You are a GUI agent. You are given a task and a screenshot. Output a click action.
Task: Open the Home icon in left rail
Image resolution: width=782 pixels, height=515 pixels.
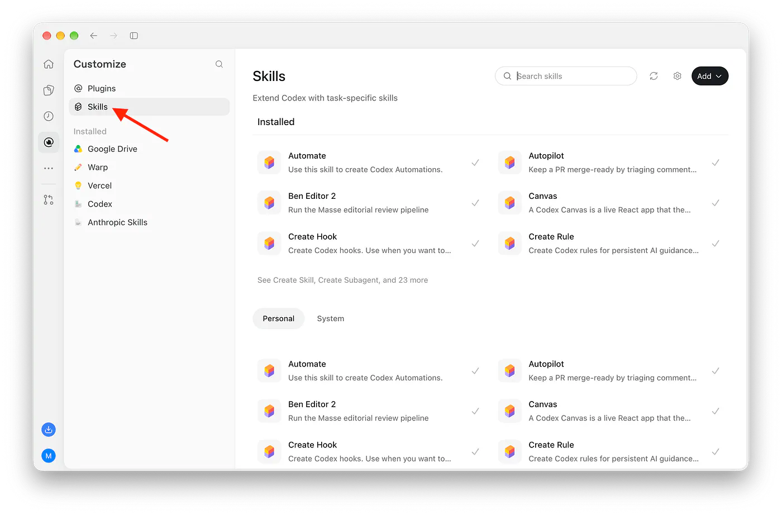[49, 64]
